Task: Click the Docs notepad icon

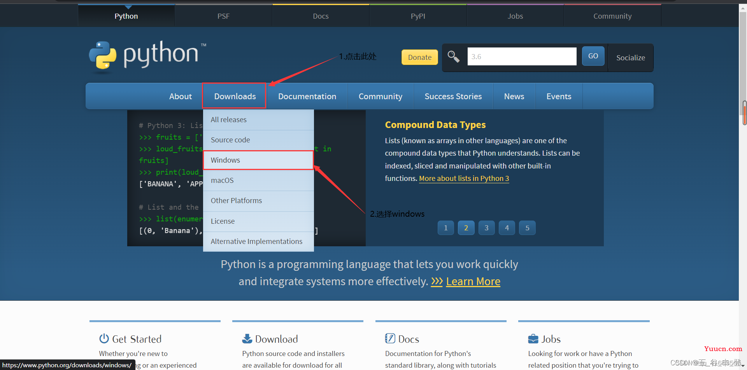Action: tap(390, 338)
